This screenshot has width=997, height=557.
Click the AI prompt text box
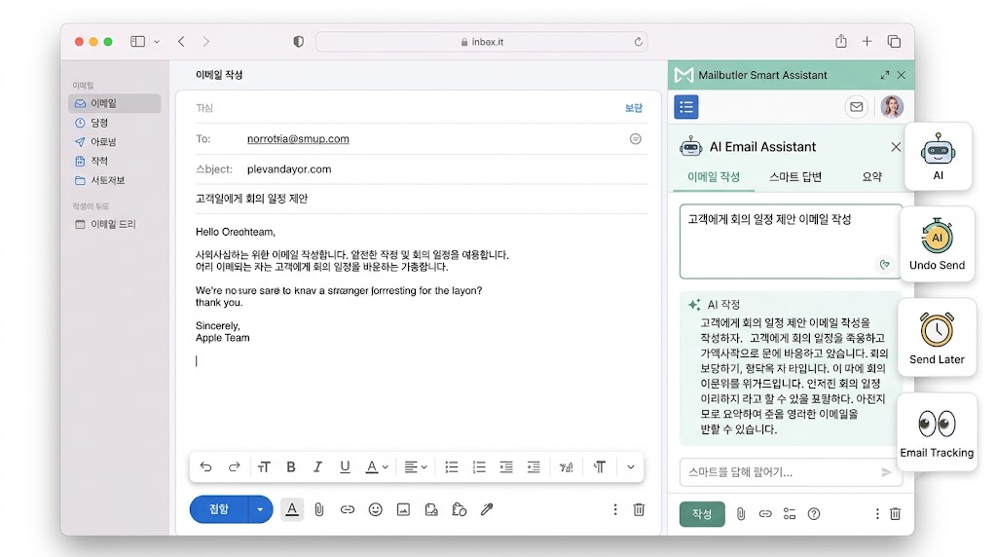pos(791,241)
